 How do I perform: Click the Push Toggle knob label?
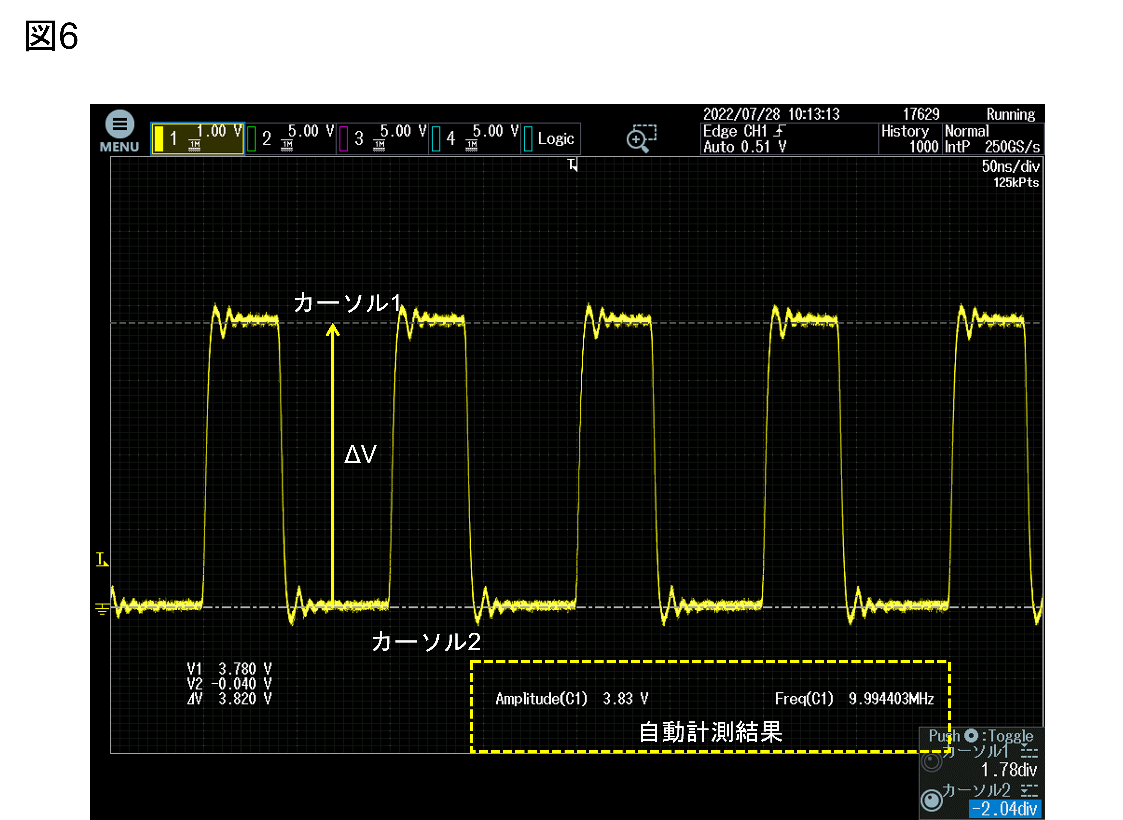point(981,735)
